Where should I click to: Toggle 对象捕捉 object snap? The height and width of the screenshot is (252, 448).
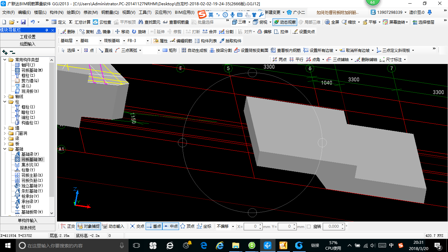89,226
